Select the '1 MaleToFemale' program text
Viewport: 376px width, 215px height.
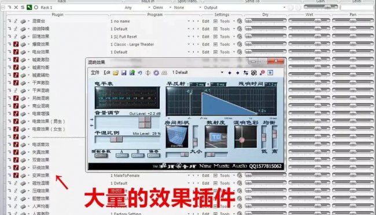pos(125,176)
